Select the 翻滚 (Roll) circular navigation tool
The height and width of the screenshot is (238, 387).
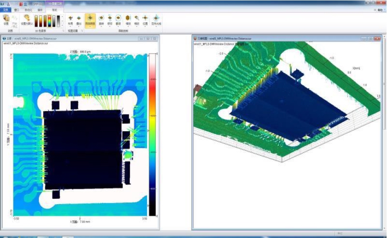(x=118, y=20)
